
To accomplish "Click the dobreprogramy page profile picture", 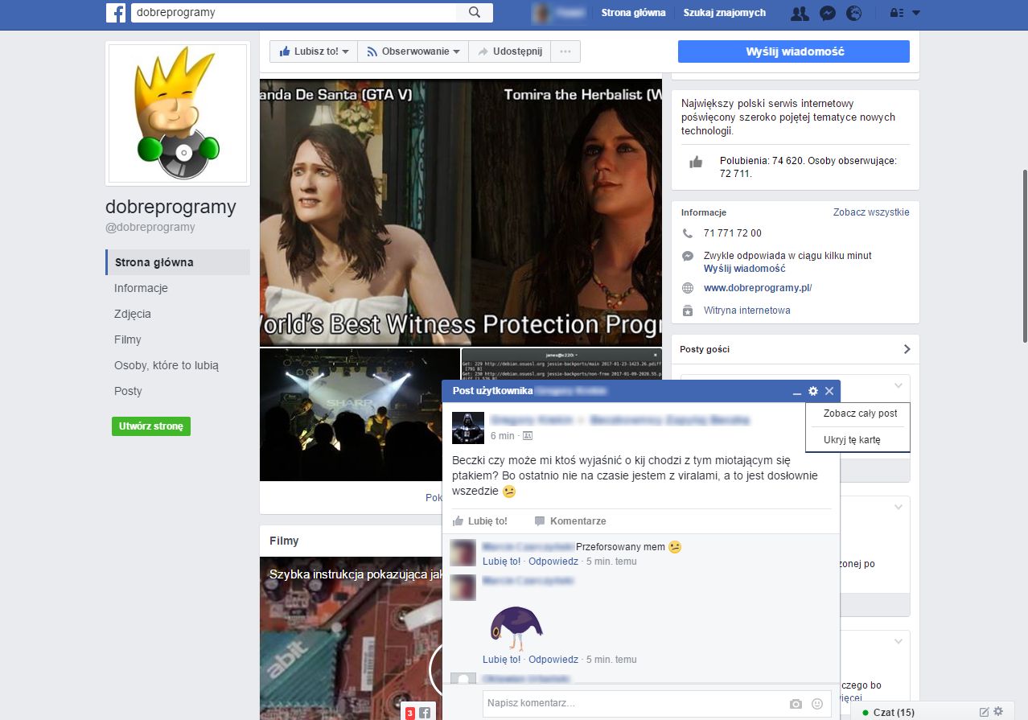I will (x=178, y=113).
